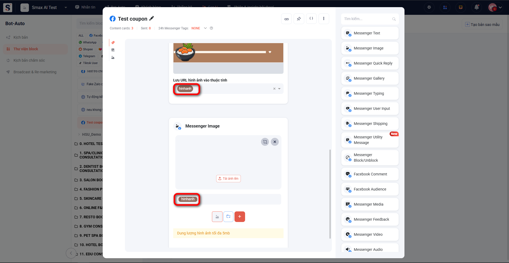Screen dimensions: 509x263
Task: Open Thư viện block in sidebar
Action: click(26, 49)
